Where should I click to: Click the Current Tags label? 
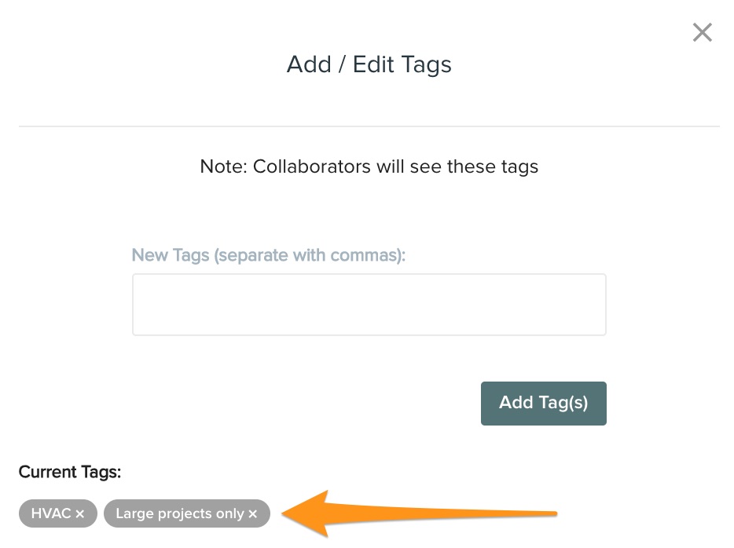(x=70, y=472)
